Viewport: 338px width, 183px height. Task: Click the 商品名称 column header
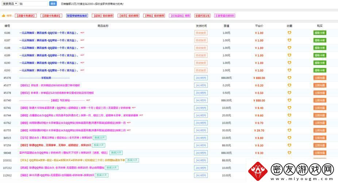coord(103,26)
